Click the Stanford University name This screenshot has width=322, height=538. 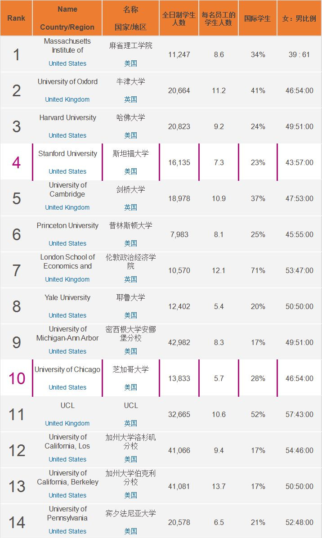pyautogui.click(x=67, y=154)
